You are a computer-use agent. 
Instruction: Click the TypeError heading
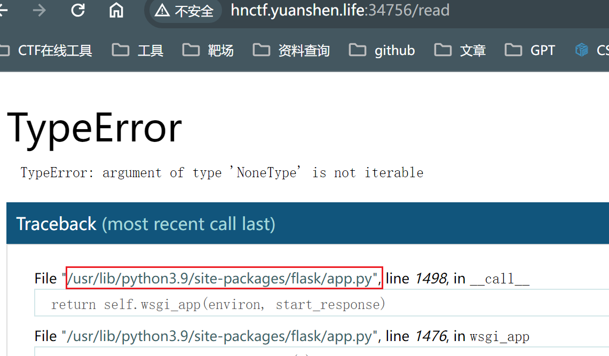coord(94,129)
